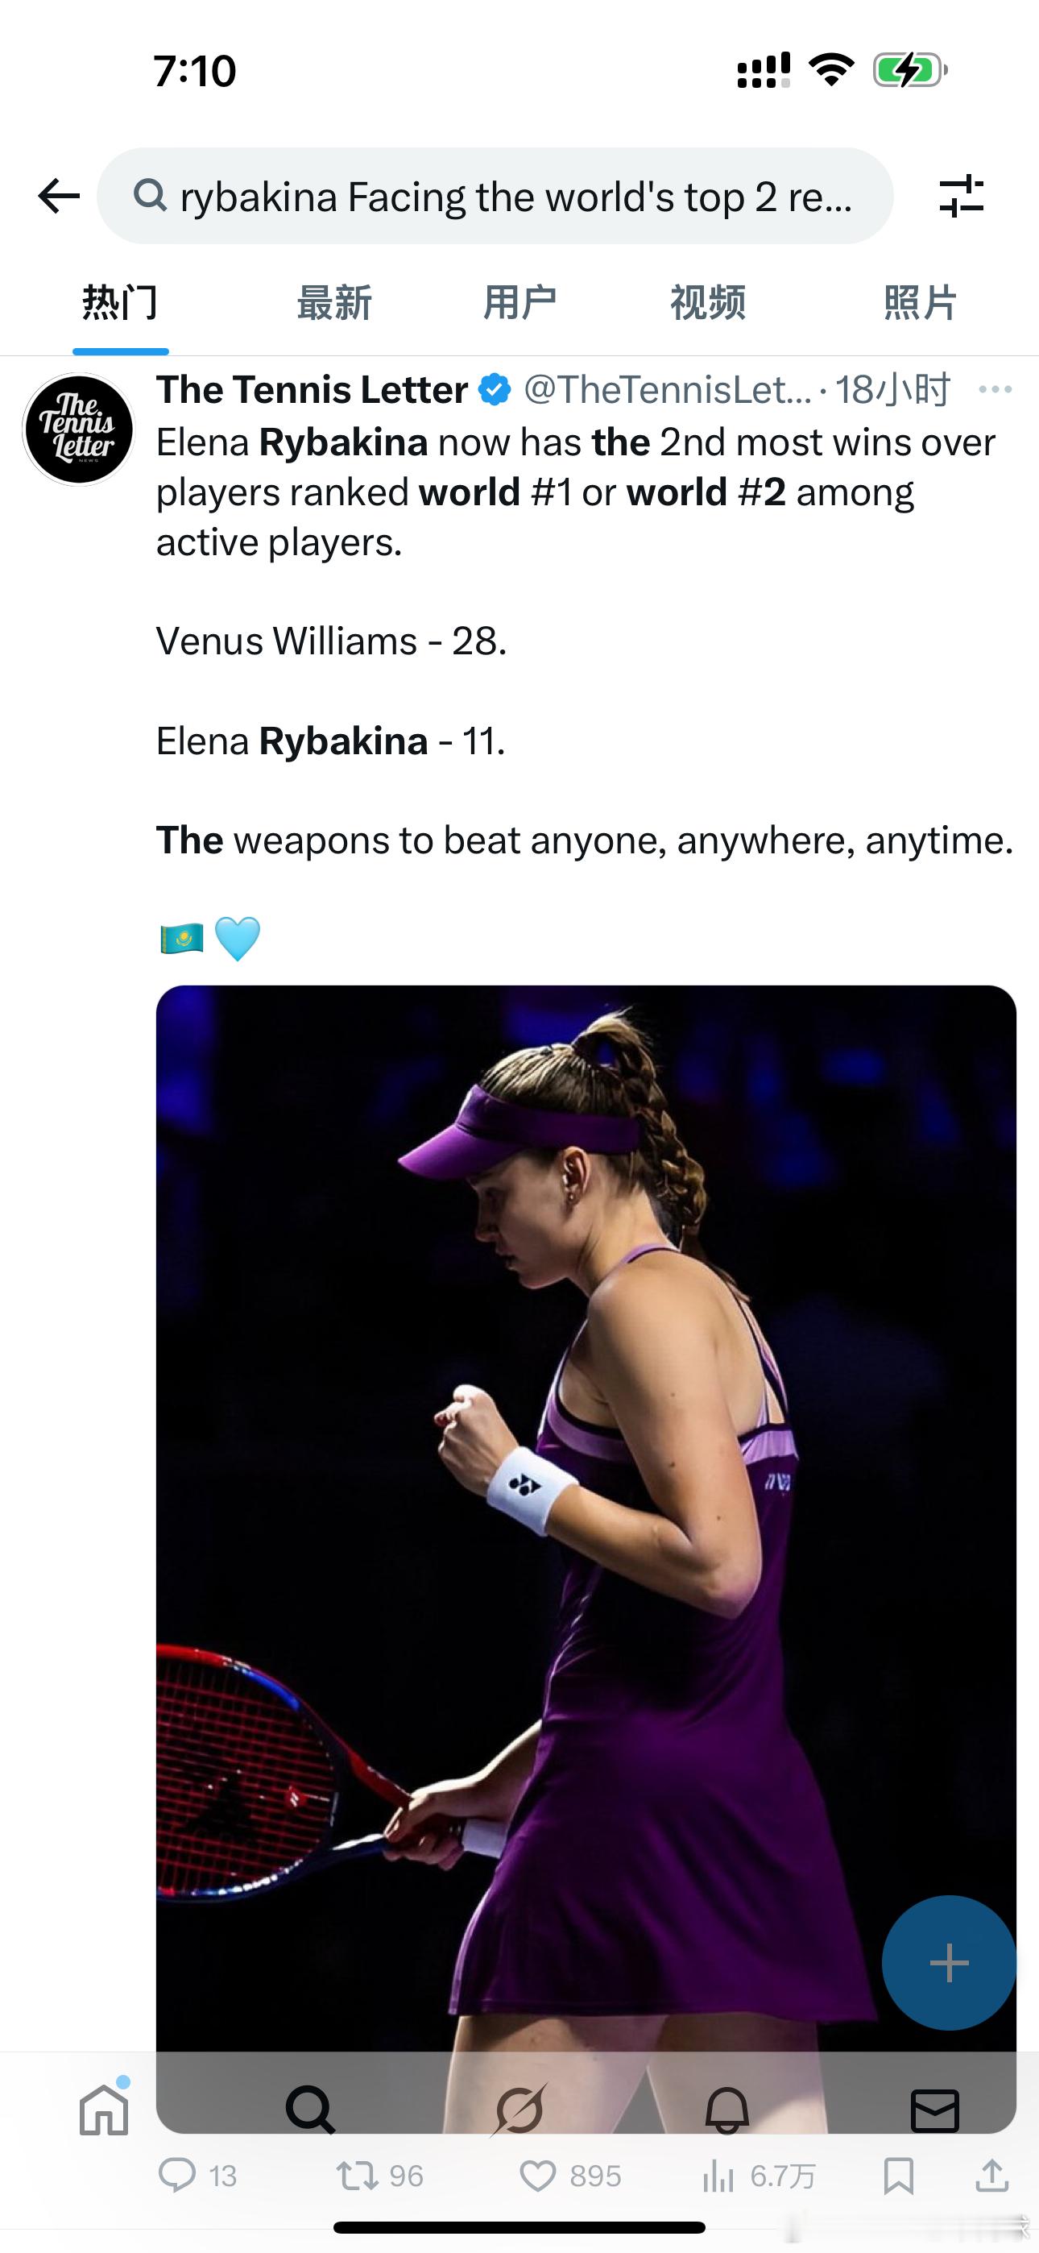This screenshot has height=2253, width=1039.
Task: Tap the Home icon in bottom bar
Action: (104, 2109)
